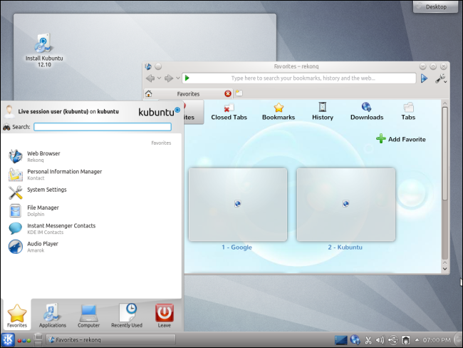463x348 pixels.
Task: Click the pager icon in the panel
Action: (38, 339)
